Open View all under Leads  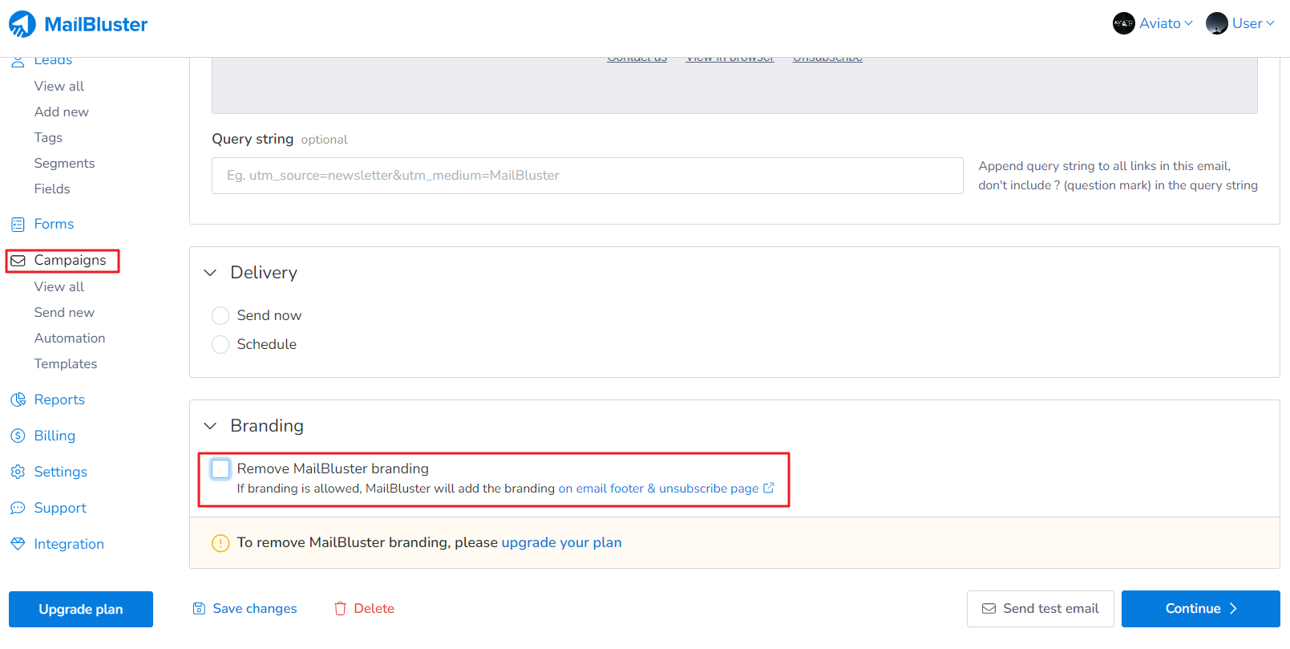pos(59,87)
